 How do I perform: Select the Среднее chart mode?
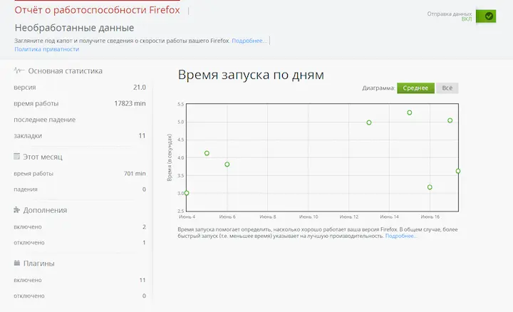(x=415, y=88)
